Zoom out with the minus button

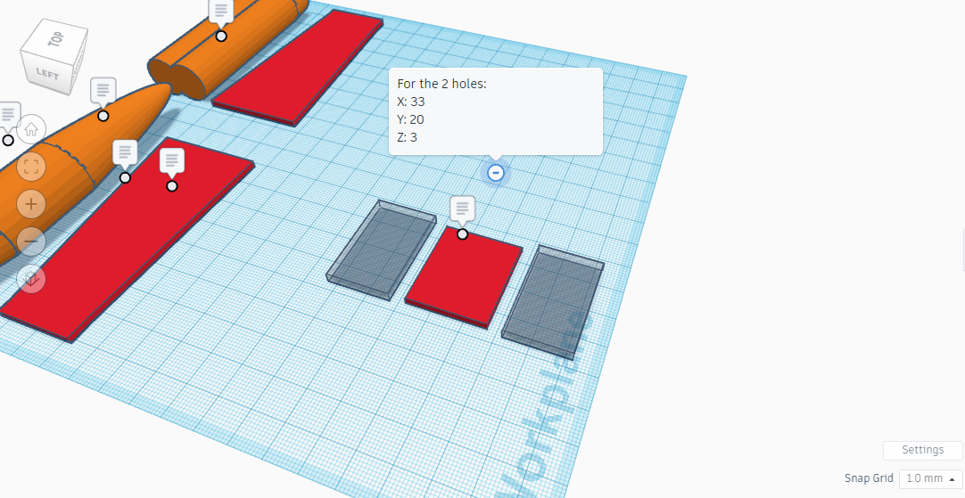(31, 241)
